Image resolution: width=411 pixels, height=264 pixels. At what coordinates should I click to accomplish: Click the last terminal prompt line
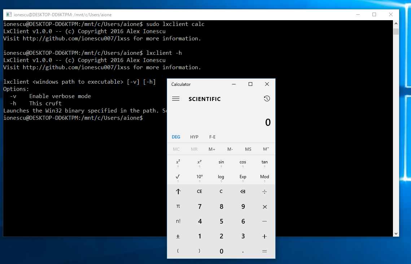tap(73, 118)
